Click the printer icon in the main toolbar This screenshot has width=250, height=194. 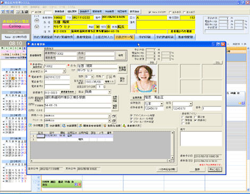pos(26,12)
